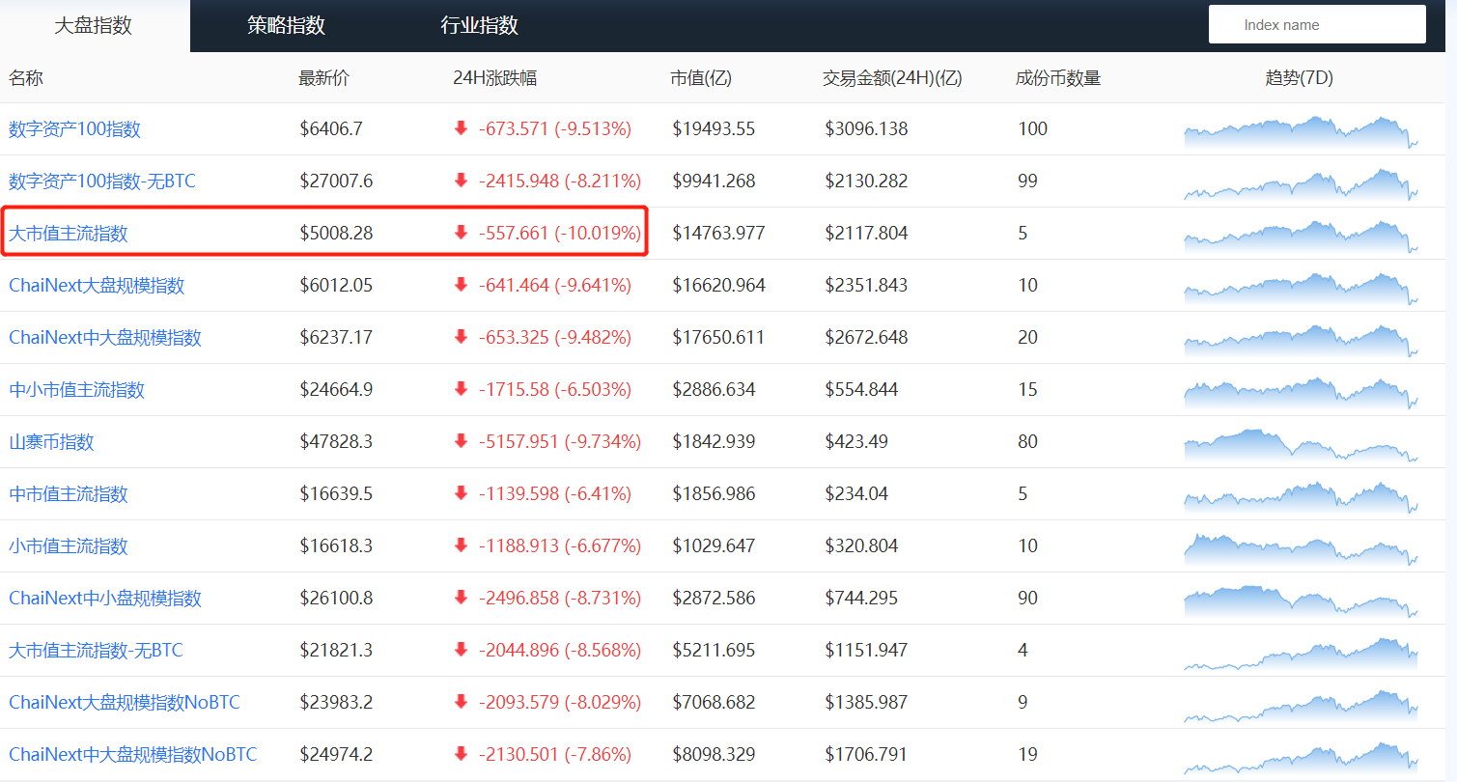
Task: Click the red down arrow beside -1715.58
Action: click(x=461, y=389)
